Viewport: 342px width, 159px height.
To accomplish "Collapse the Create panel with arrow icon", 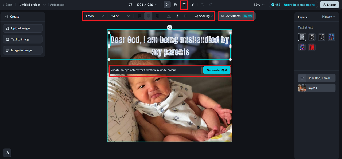I will [7, 17].
